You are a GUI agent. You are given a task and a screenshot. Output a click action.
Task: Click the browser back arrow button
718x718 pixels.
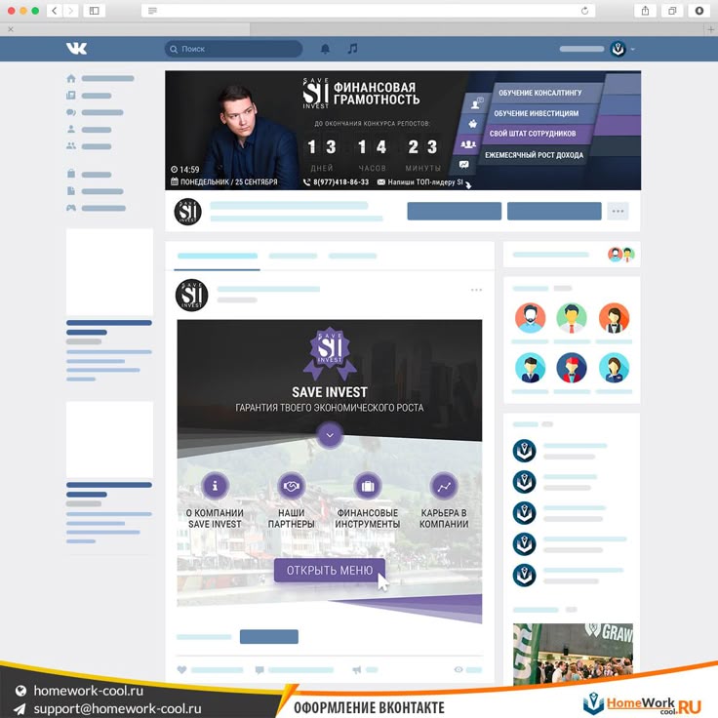pyautogui.click(x=54, y=11)
